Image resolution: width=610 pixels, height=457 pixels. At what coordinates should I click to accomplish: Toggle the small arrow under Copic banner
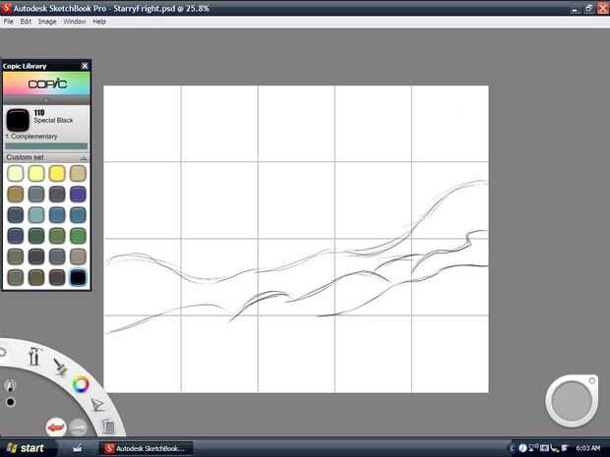pos(46,100)
